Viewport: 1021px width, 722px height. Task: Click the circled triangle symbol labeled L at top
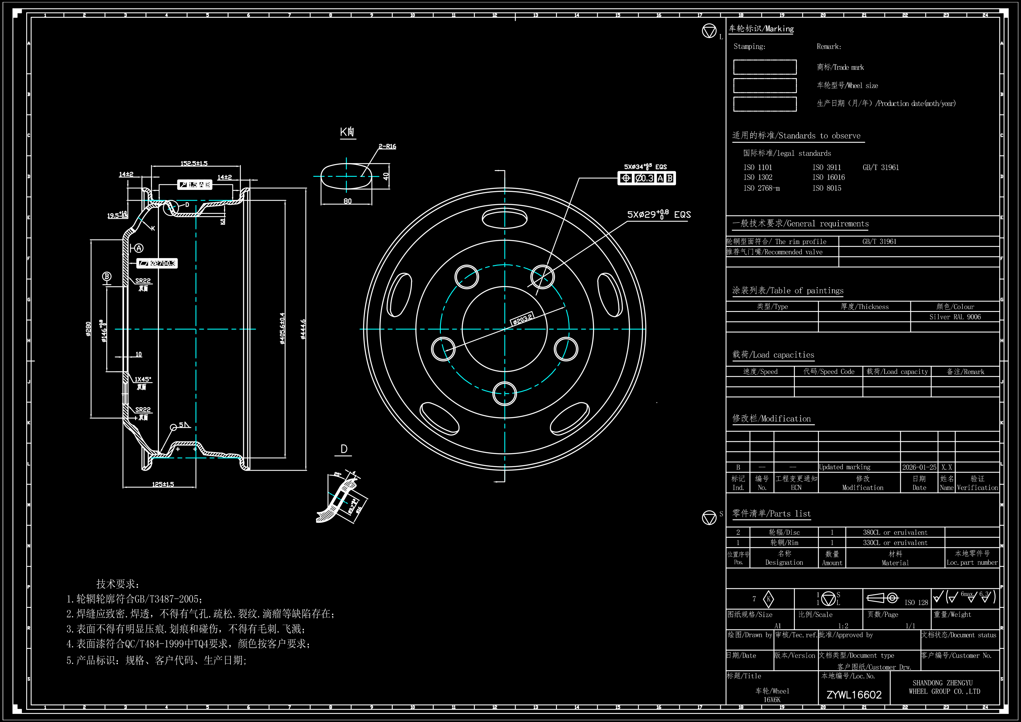709,31
